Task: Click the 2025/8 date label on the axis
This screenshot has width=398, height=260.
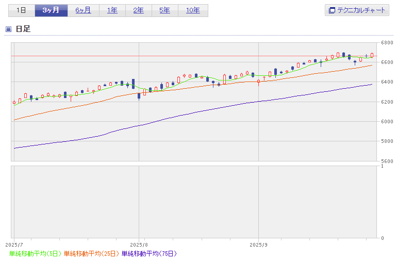Action: (x=139, y=244)
